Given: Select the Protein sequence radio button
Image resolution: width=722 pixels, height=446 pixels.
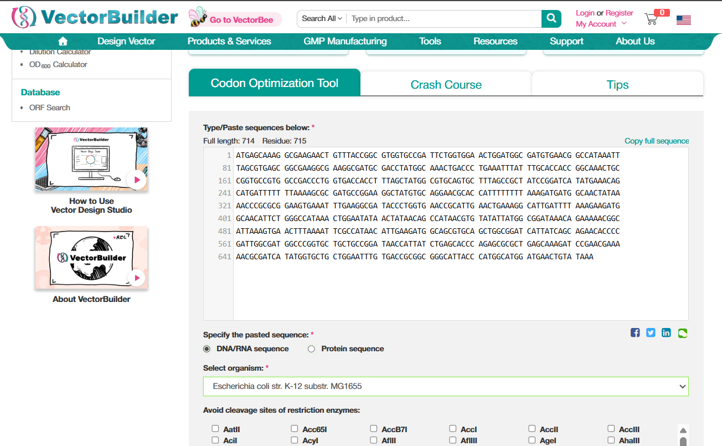Looking at the screenshot, I should [x=311, y=349].
